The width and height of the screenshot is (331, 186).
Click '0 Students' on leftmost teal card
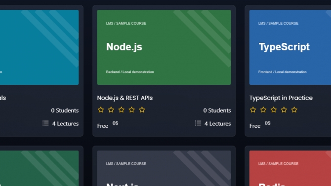point(65,111)
